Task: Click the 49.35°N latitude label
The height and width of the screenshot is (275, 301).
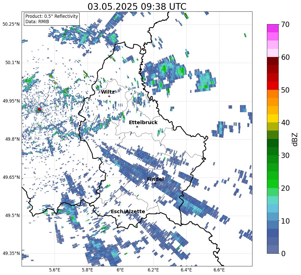Action: pos(11,253)
